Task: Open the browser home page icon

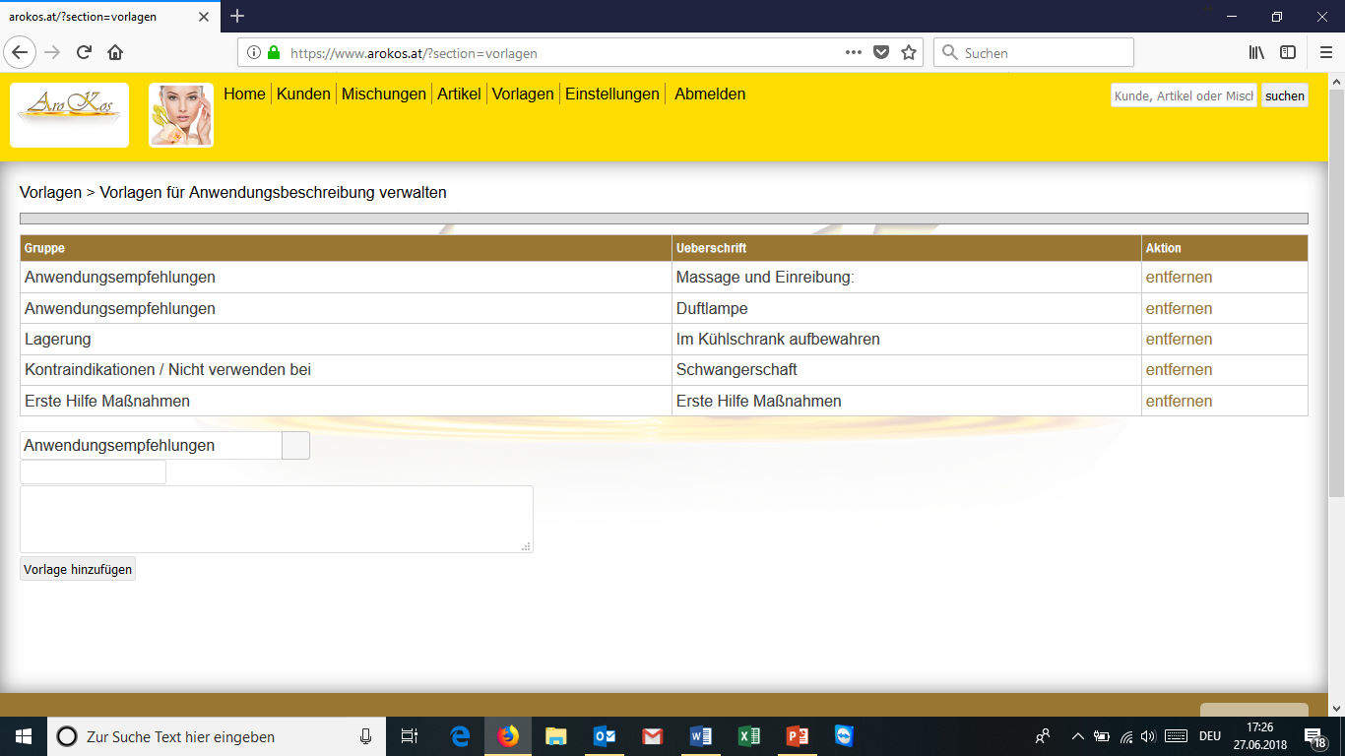Action: [115, 52]
